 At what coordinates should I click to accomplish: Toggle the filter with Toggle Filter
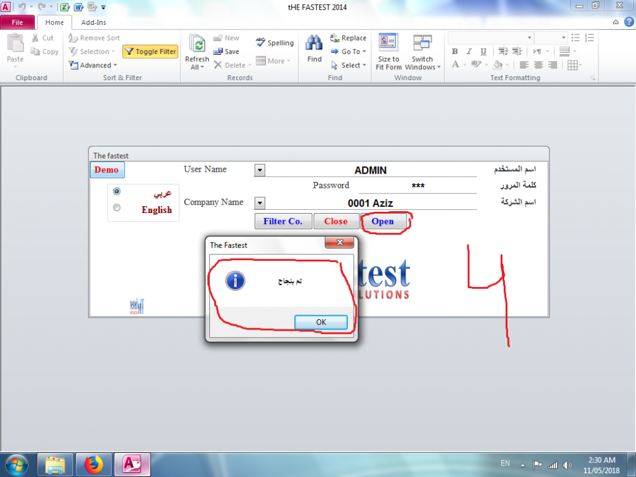151,52
